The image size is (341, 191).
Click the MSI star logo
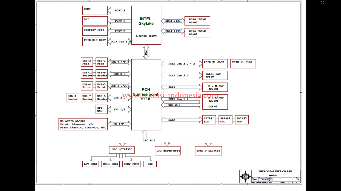[245, 176]
